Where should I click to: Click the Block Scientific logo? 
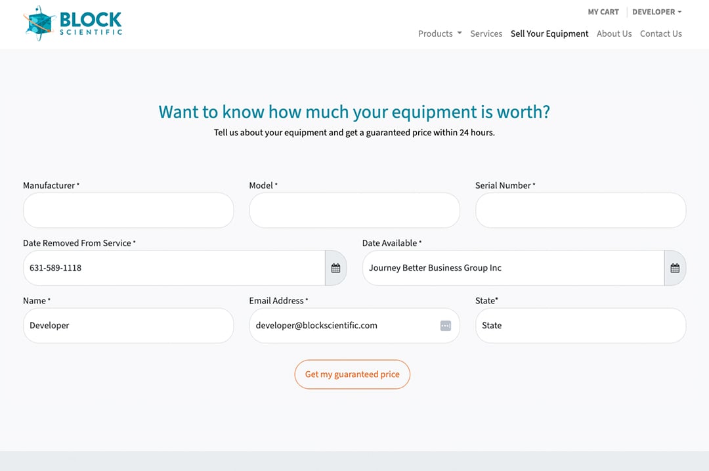[x=72, y=24]
